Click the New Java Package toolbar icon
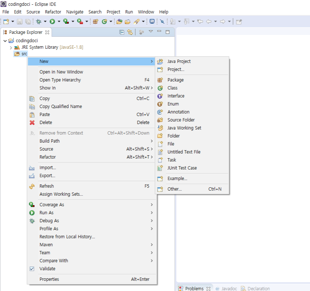The image size is (310, 291). click(96, 21)
